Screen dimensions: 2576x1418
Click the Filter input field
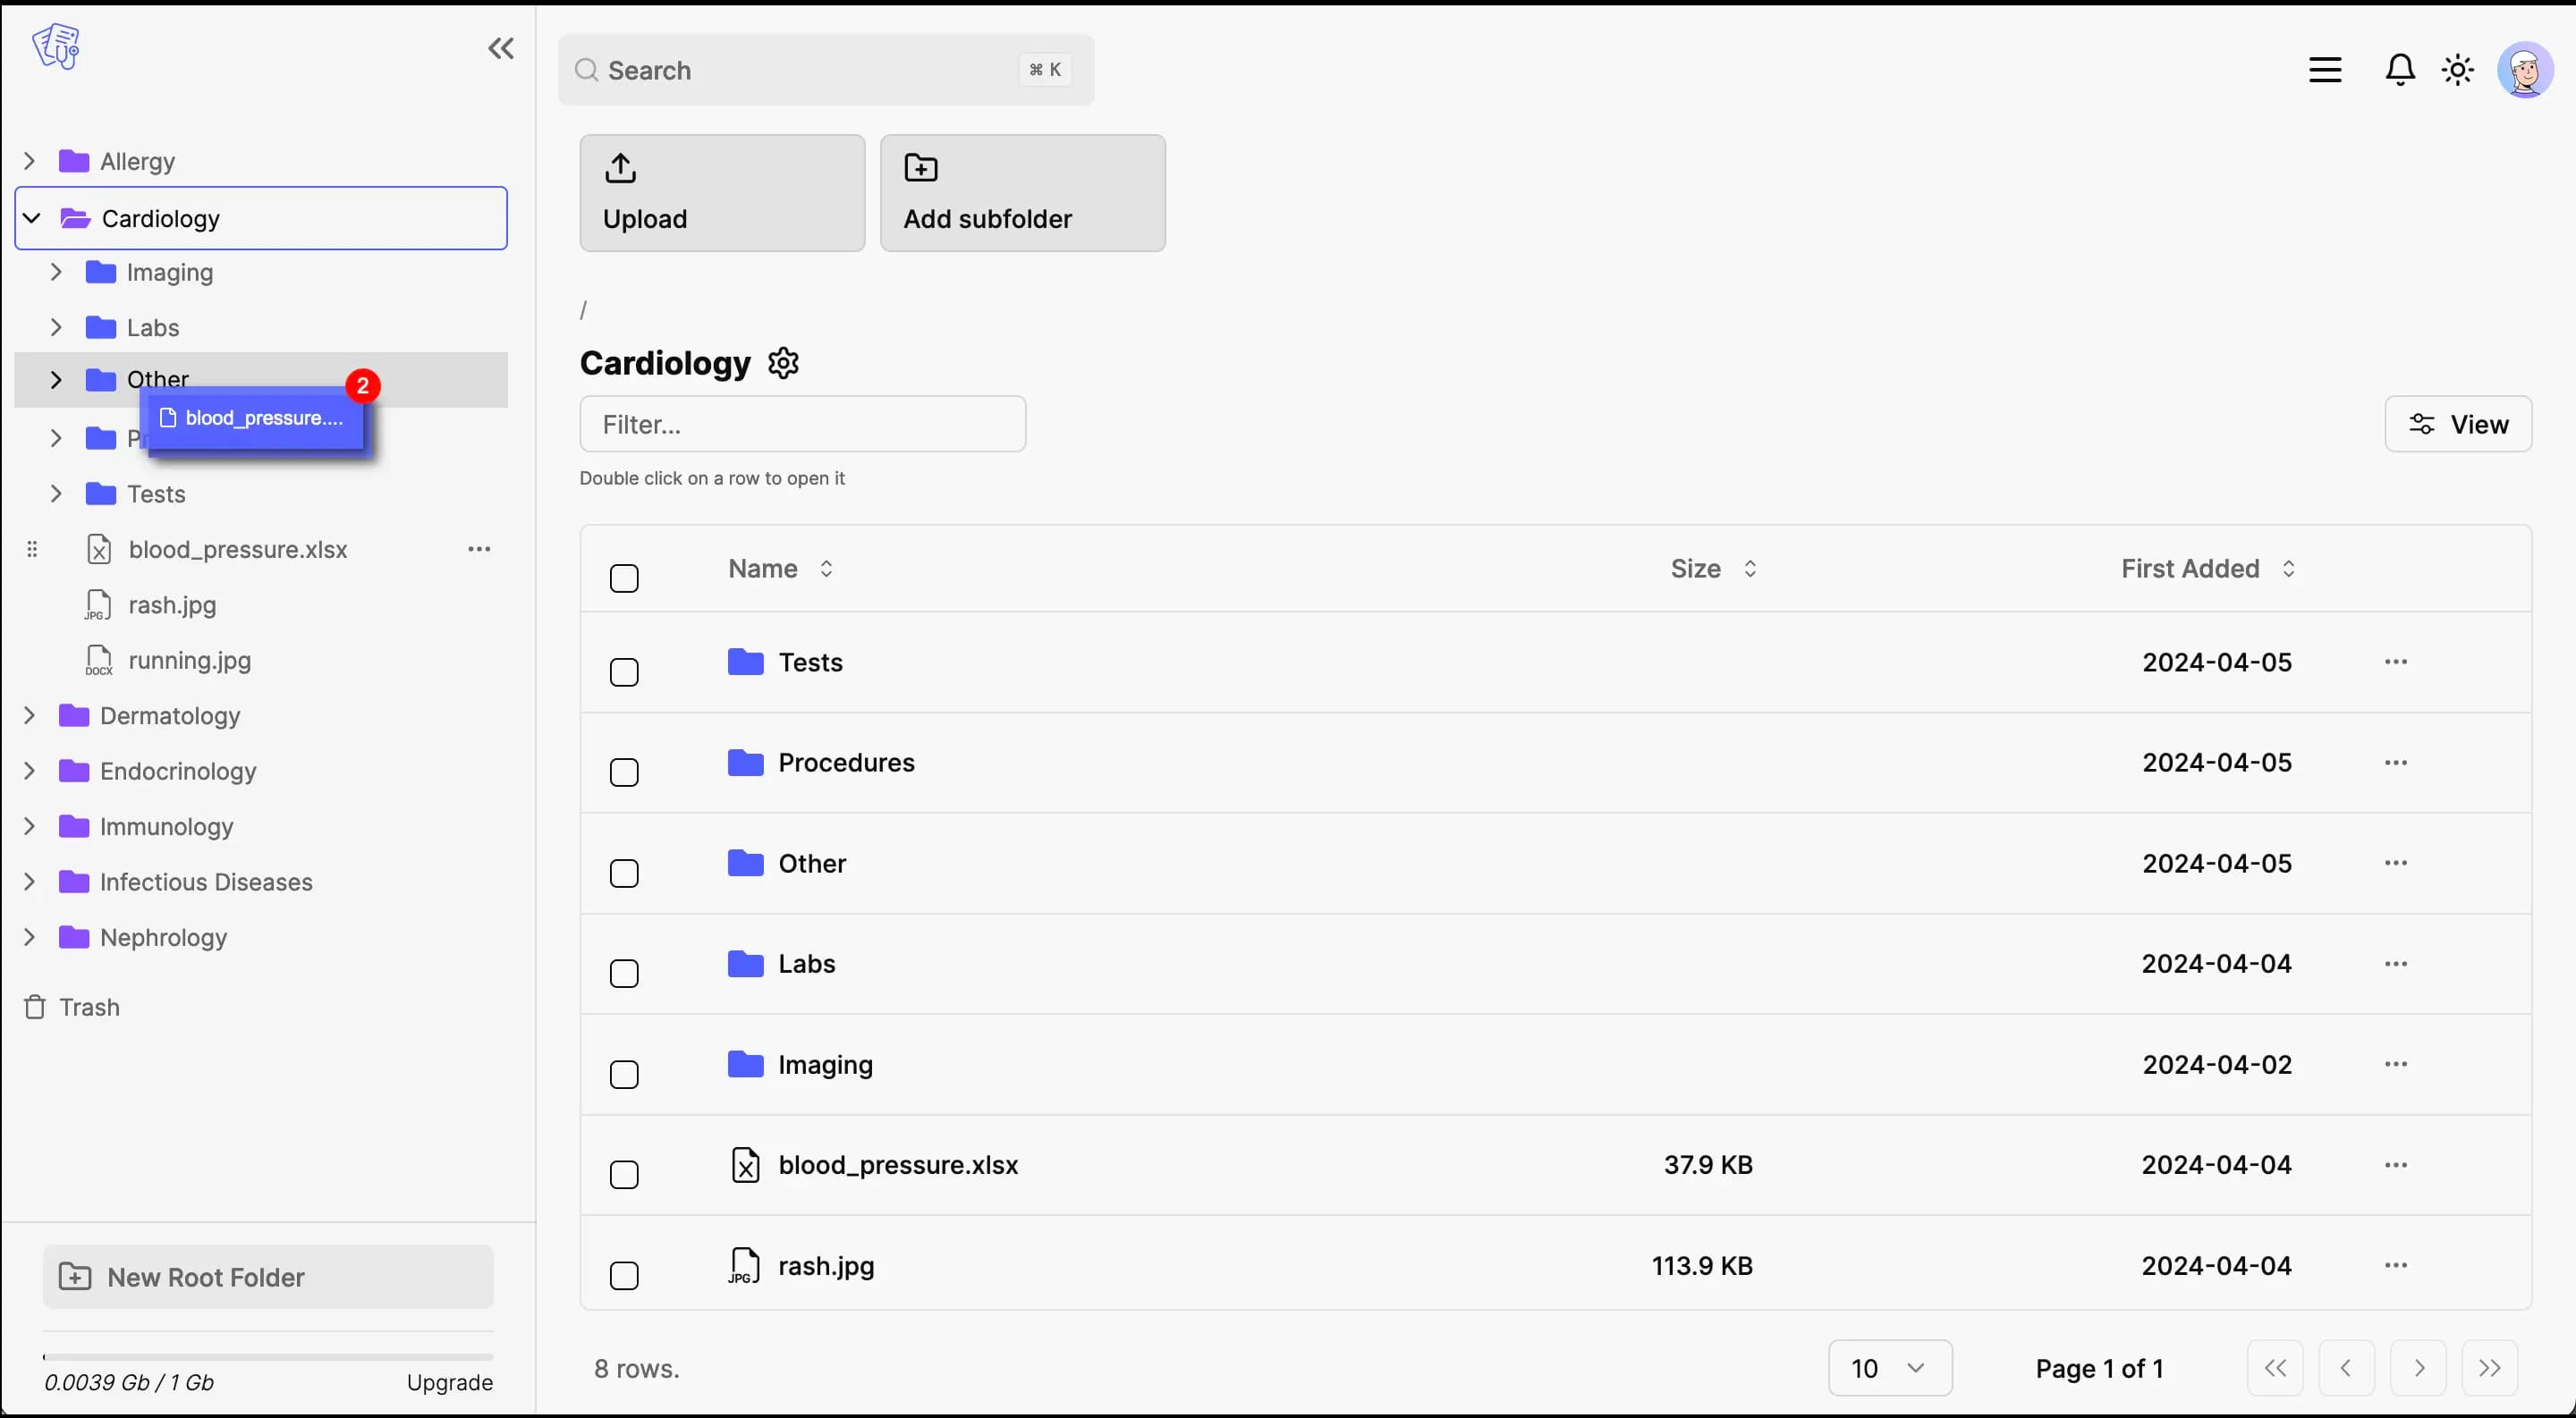tap(801, 425)
